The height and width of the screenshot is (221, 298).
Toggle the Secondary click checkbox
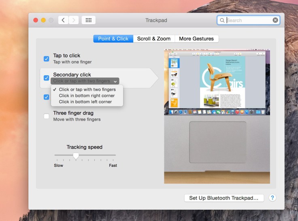tap(47, 78)
